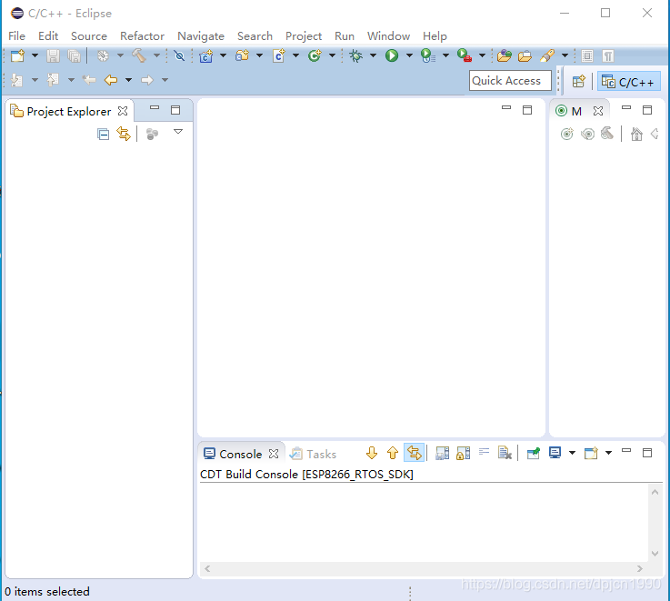Click the Debug bug icon
670x601 pixels.
tap(356, 56)
